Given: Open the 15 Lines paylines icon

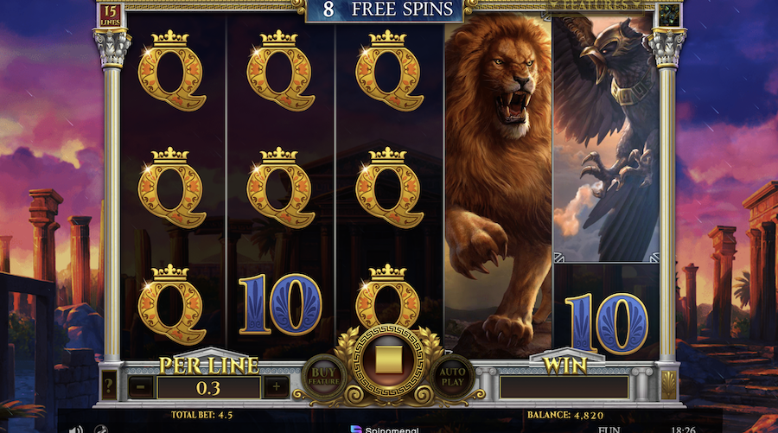Looking at the screenshot, I should (x=110, y=16).
